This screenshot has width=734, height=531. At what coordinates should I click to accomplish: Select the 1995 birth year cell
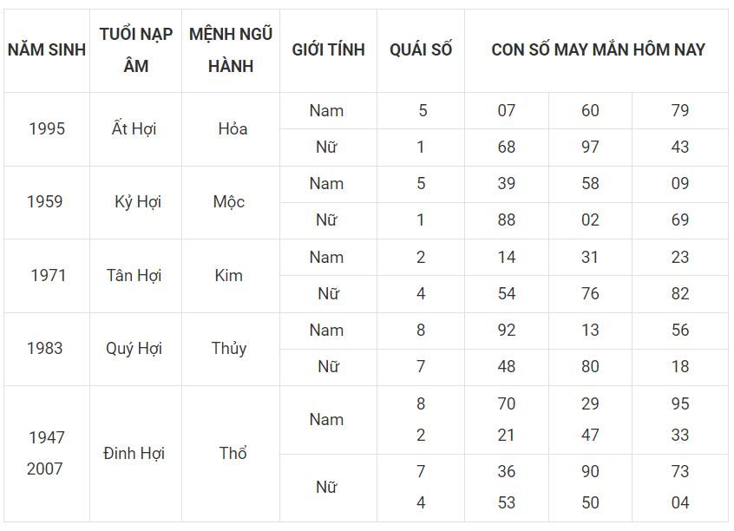(x=47, y=128)
